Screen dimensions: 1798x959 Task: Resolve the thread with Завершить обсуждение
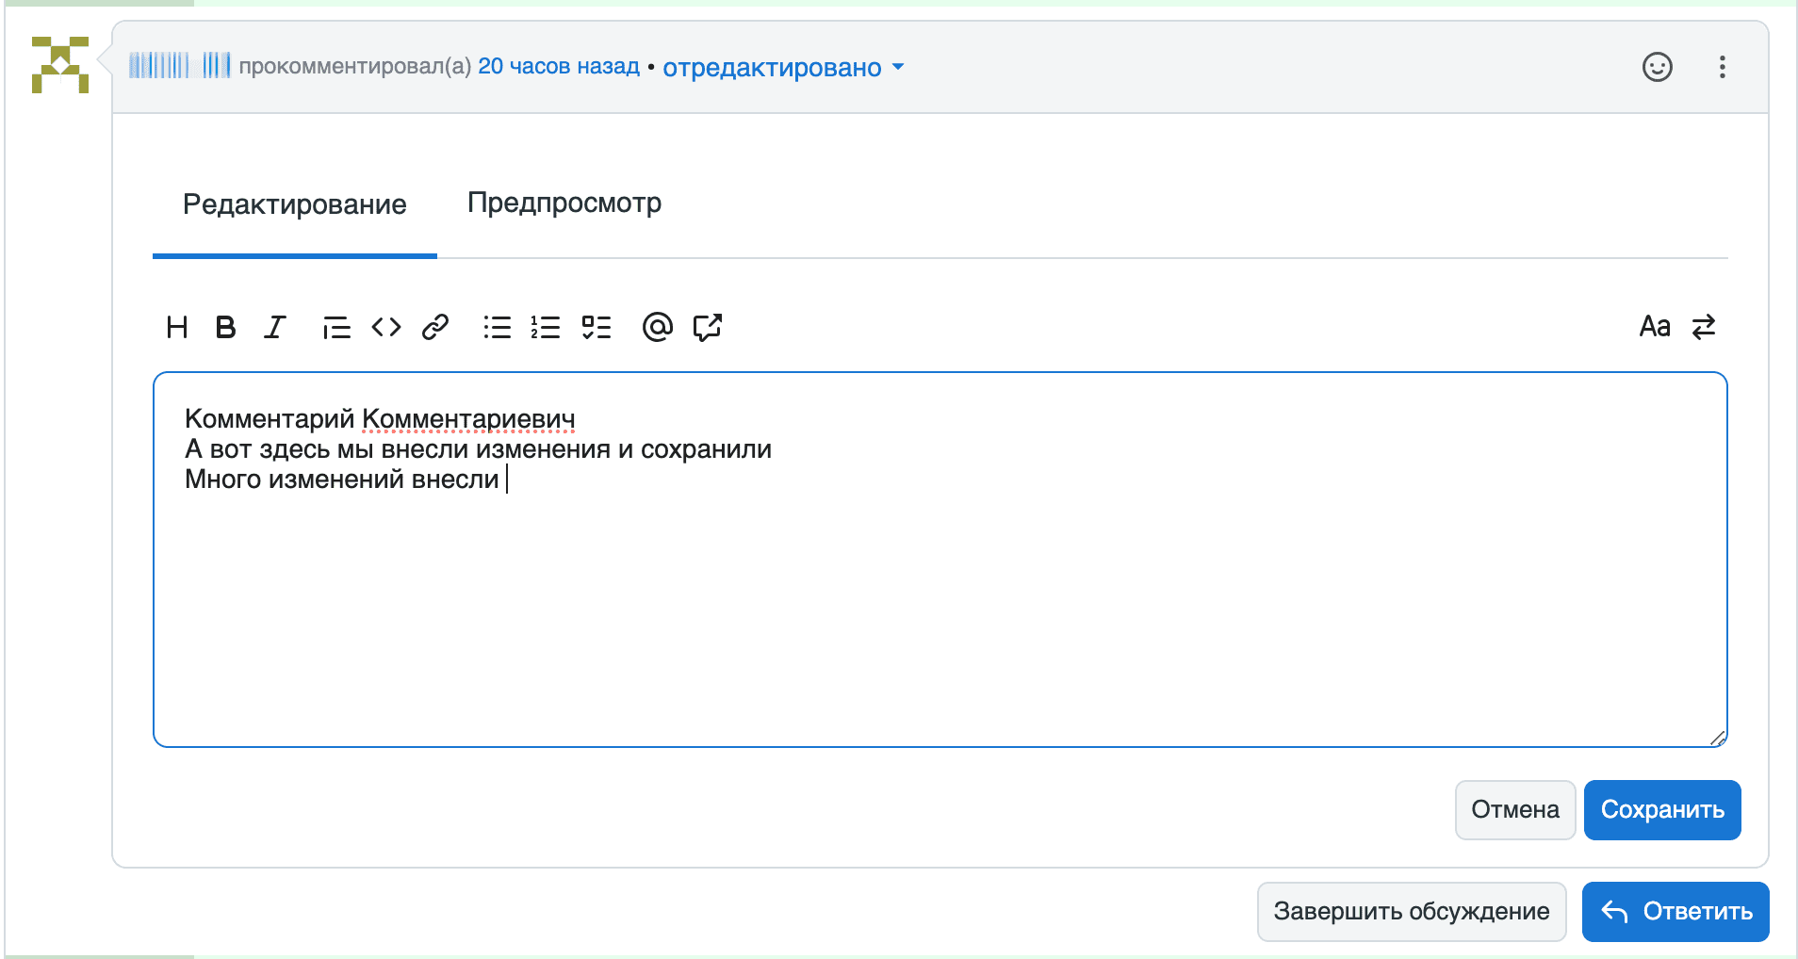tap(1412, 911)
